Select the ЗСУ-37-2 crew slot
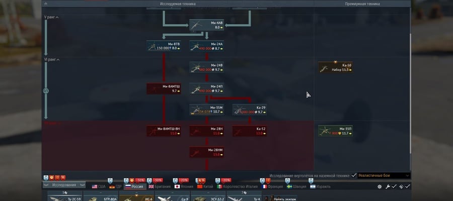The image size is (453, 201). [208, 196]
